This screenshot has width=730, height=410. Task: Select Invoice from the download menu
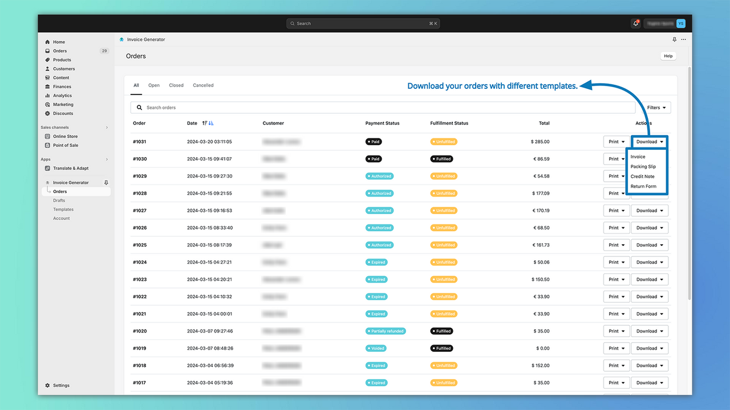[x=638, y=157]
